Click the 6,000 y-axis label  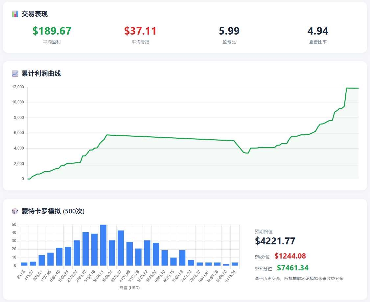[19, 133]
